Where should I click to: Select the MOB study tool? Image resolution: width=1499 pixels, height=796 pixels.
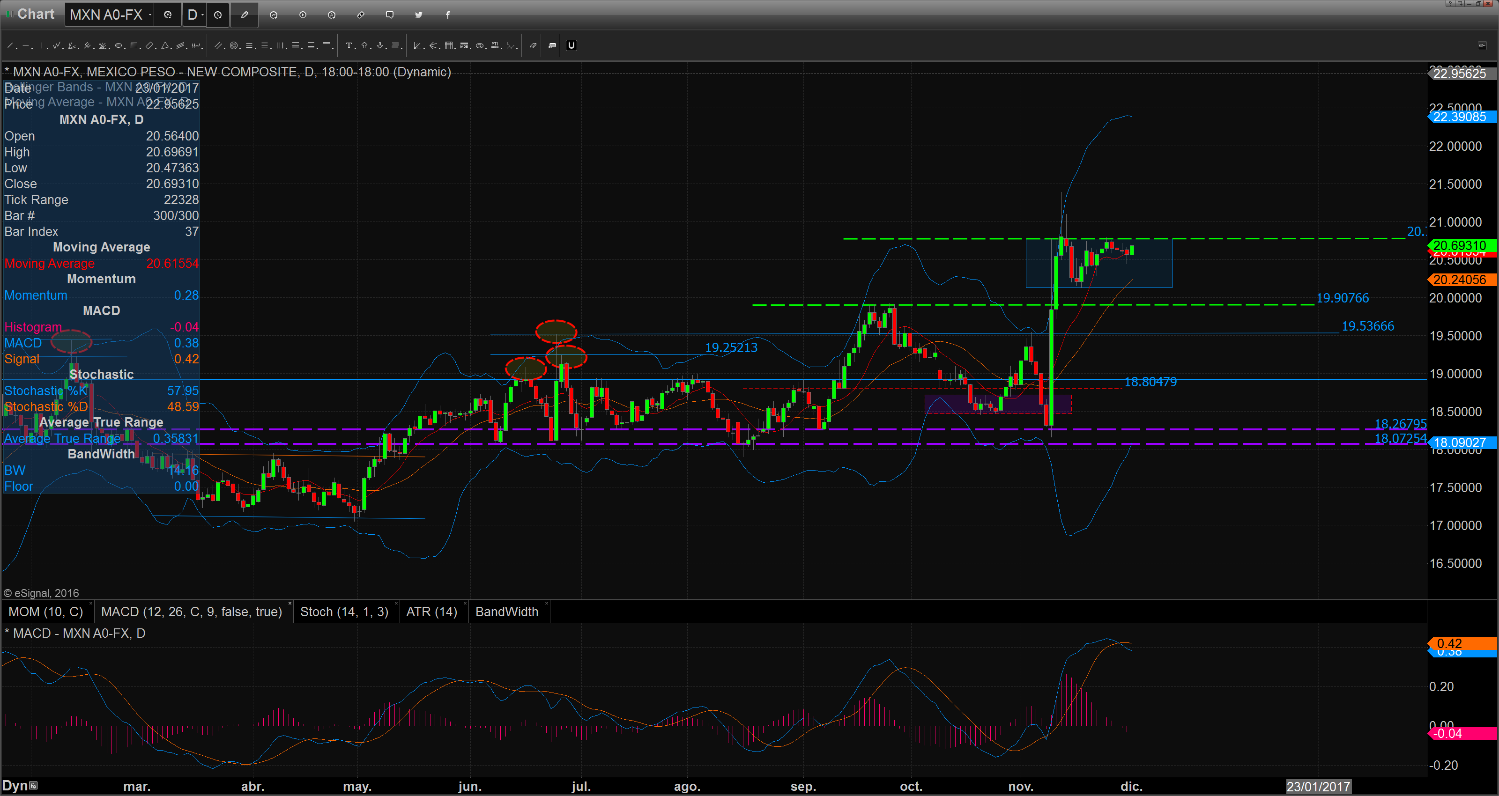[464, 45]
